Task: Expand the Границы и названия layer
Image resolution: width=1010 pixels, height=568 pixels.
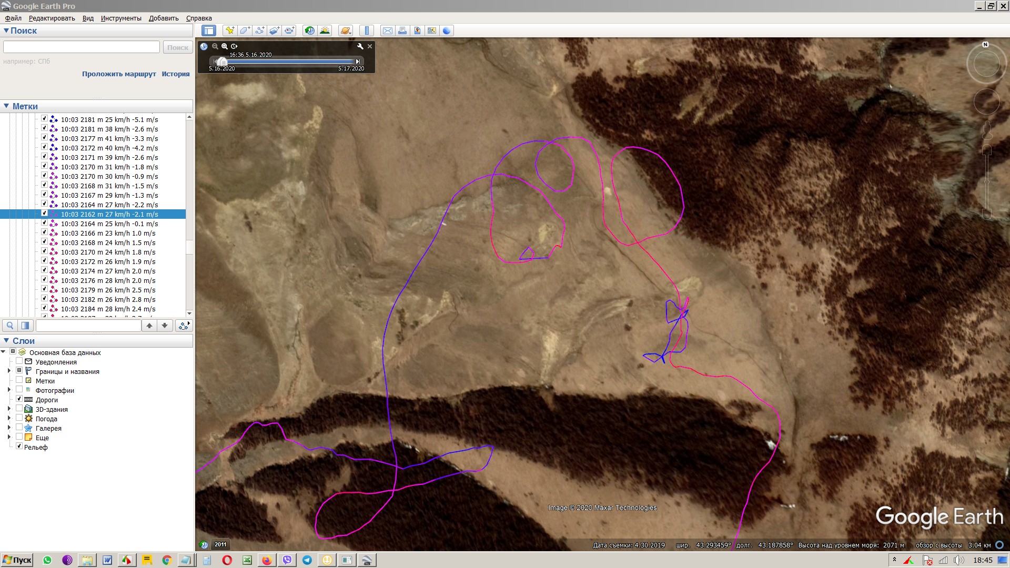Action: click(x=9, y=371)
